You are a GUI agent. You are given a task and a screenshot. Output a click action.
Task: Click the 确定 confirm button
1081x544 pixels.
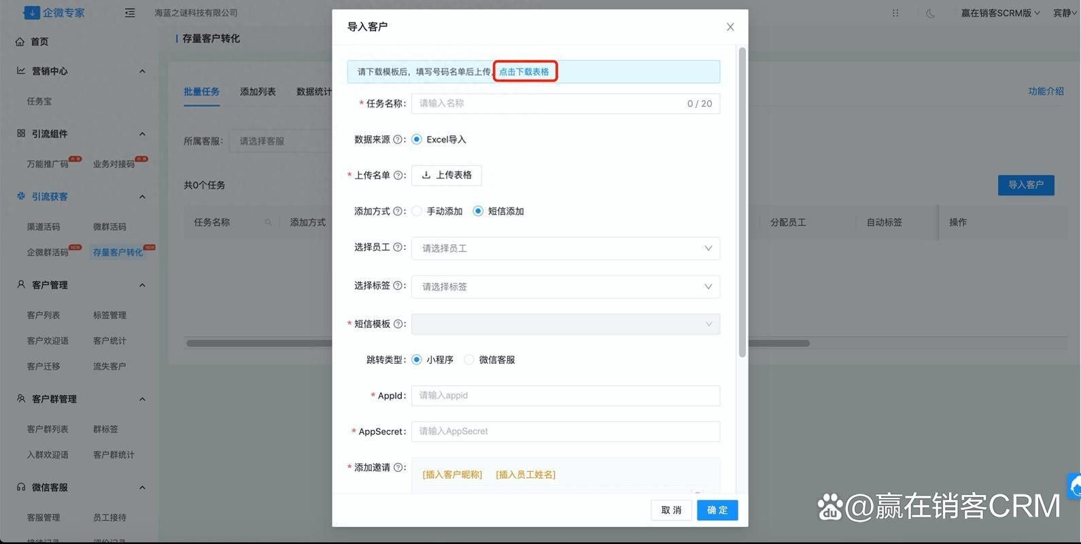click(717, 510)
